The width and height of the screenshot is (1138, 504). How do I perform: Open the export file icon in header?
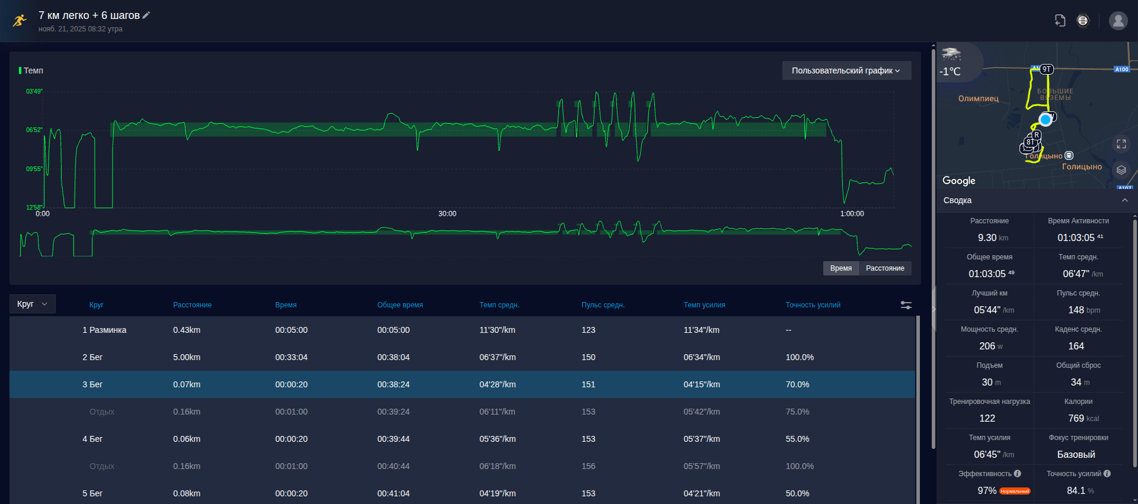point(1060,21)
